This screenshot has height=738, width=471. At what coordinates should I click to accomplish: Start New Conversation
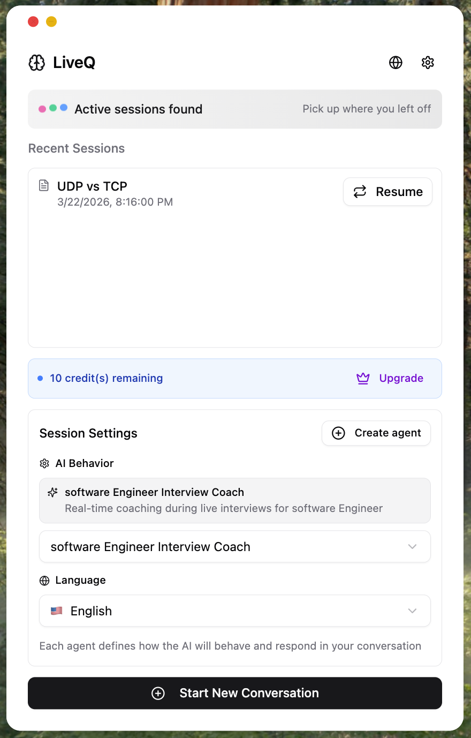pos(234,693)
